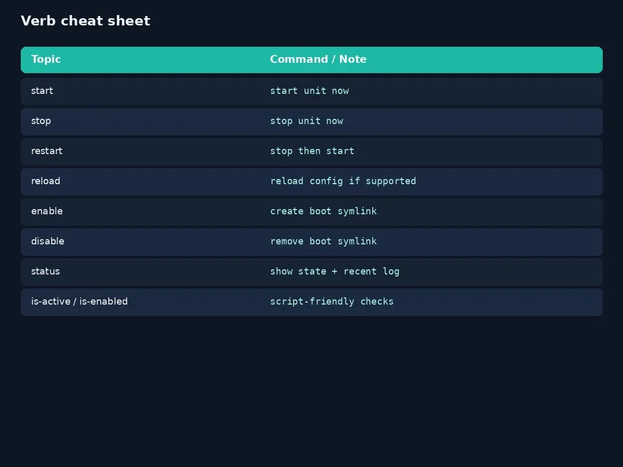Image resolution: width=623 pixels, height=467 pixels.
Task: Click the 'Command / Note' column header
Action: click(318, 59)
